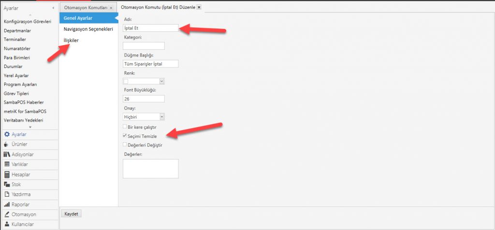Image resolution: width=495 pixels, height=230 pixels.
Task: Open Stok inventory icon
Action: (x=7, y=184)
